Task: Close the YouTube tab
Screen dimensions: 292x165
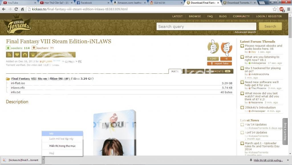Action: click(x=35, y=3)
